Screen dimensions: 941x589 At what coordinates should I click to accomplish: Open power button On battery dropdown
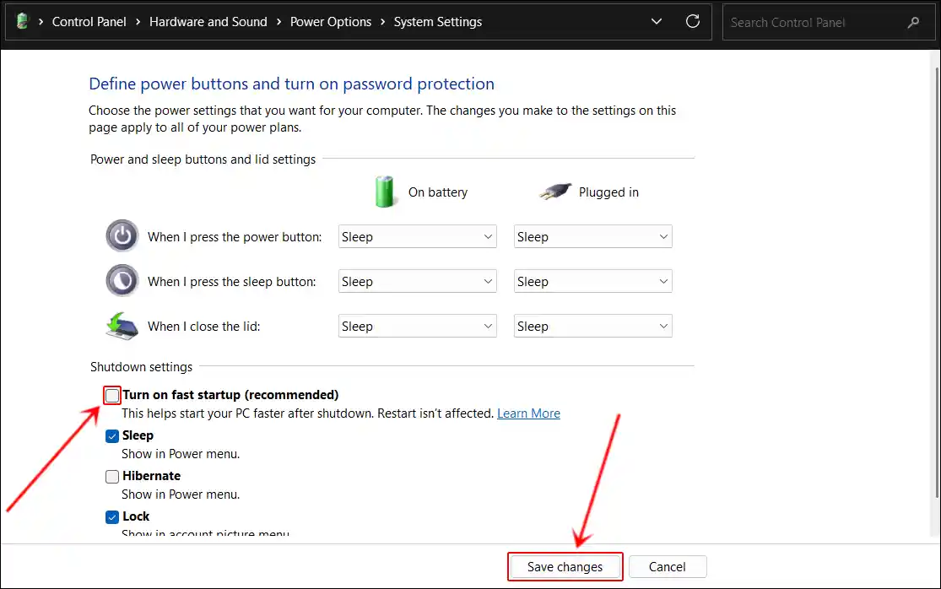point(417,236)
